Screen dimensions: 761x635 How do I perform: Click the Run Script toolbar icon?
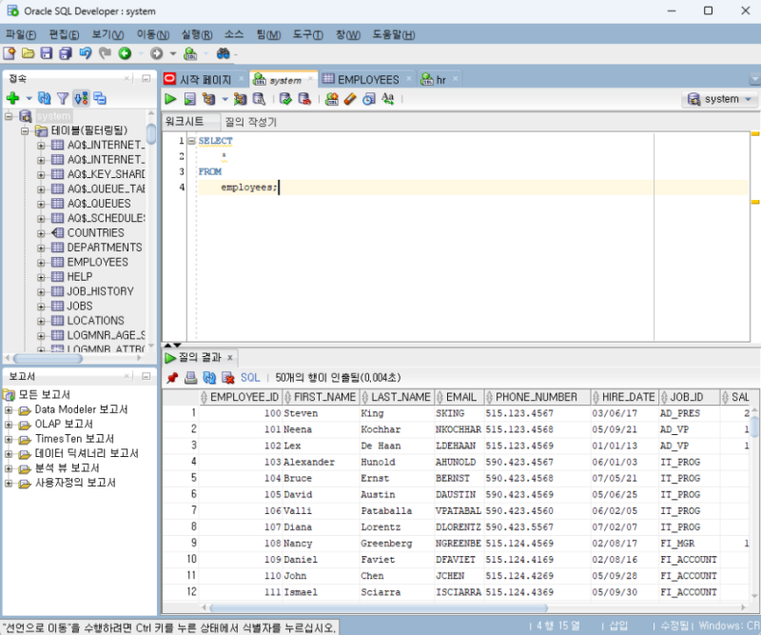tap(189, 99)
